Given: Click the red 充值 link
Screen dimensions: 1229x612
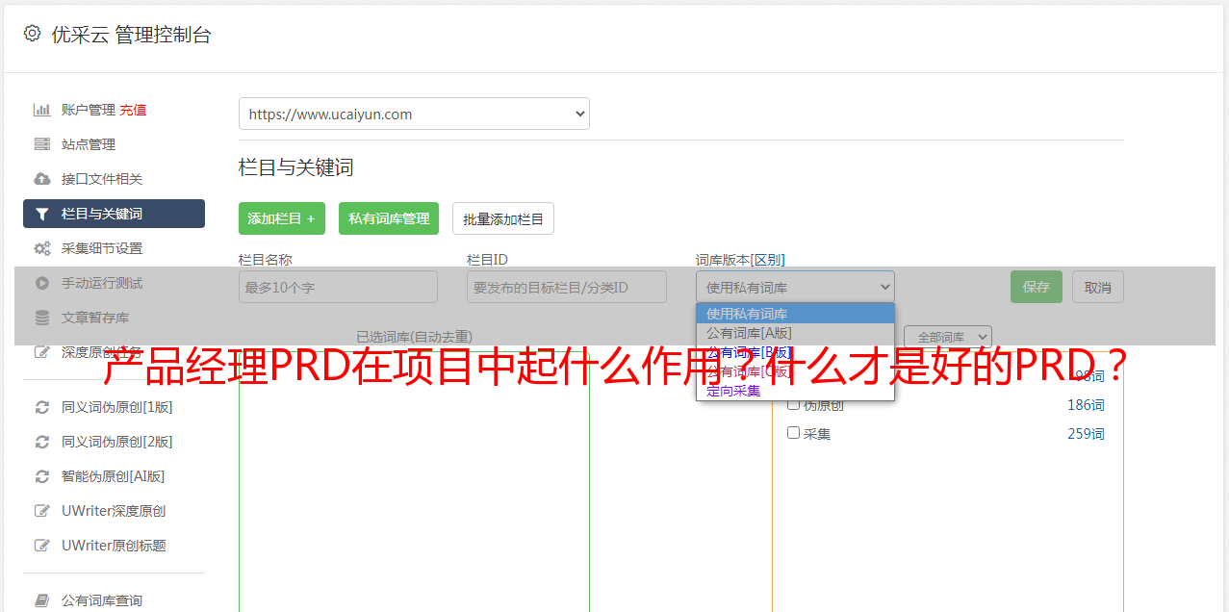Looking at the screenshot, I should (133, 110).
